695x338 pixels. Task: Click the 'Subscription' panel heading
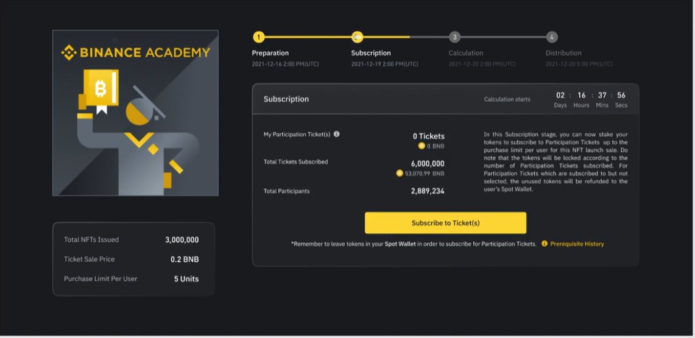pyautogui.click(x=286, y=99)
